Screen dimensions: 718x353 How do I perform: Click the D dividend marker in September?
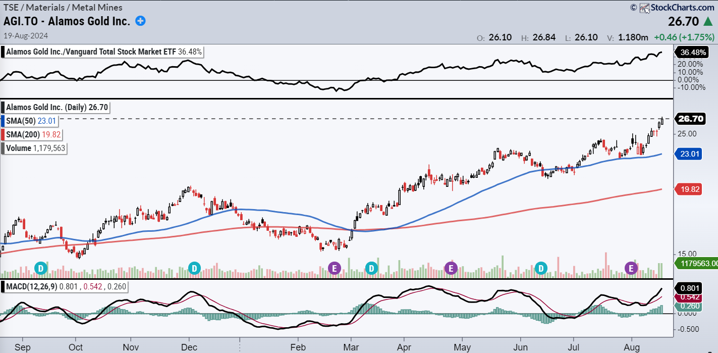pos(41,268)
